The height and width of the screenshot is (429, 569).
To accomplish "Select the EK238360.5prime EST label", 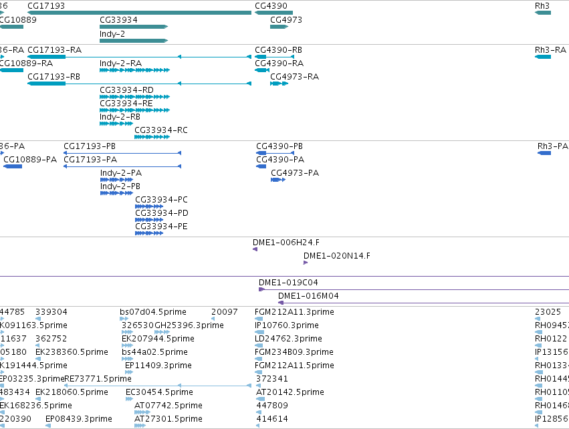I will pos(72,352).
